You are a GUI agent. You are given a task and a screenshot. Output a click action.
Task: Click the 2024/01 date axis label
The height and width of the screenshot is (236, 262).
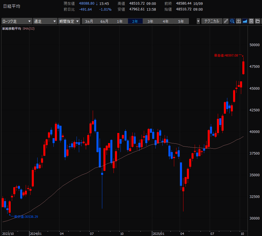(36, 234)
